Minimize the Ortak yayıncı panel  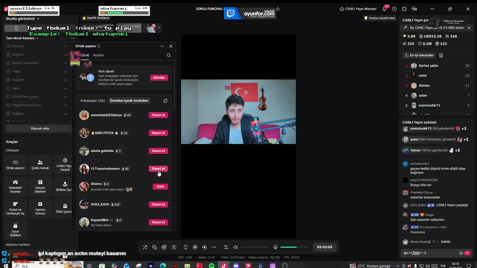coord(162,46)
